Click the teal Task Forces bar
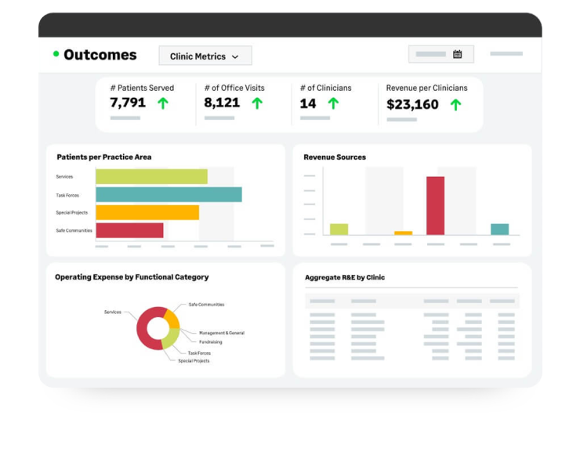Screen dimensions: 580x473 coord(169,195)
